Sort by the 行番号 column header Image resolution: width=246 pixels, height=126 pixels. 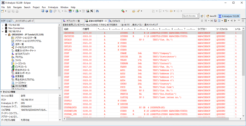pos(89,29)
